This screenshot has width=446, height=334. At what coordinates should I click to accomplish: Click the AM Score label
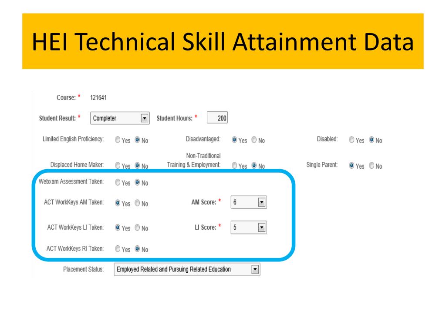point(204,202)
